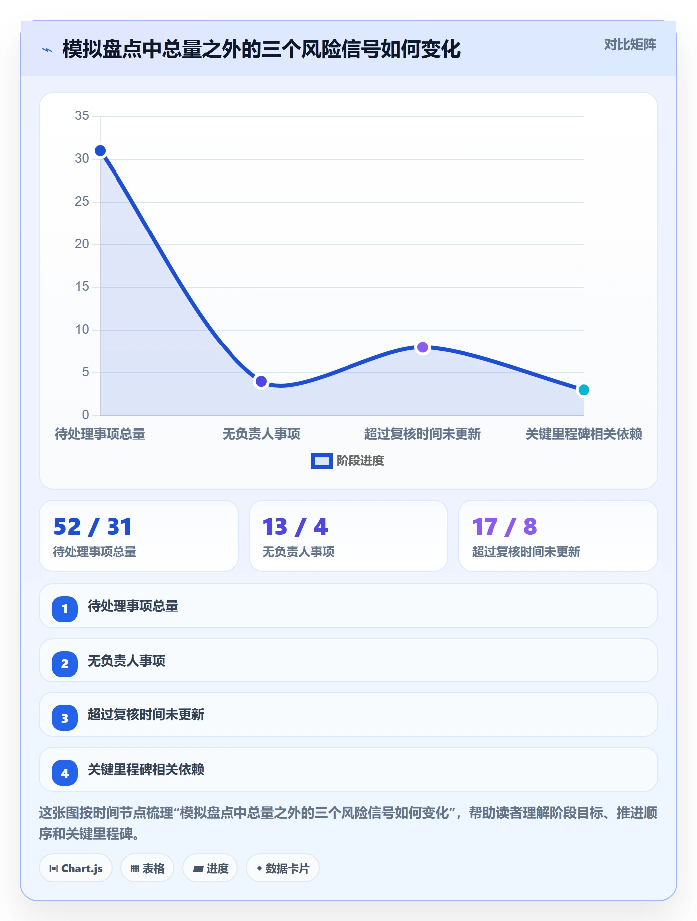Click the 阶段进度 legend color box
The image size is (697, 921).
[x=321, y=461]
